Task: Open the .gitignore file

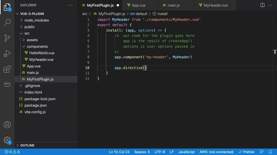Action: click(46, 86)
